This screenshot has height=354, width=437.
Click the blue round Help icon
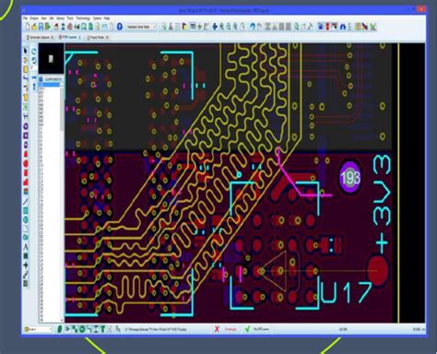[x=120, y=27]
